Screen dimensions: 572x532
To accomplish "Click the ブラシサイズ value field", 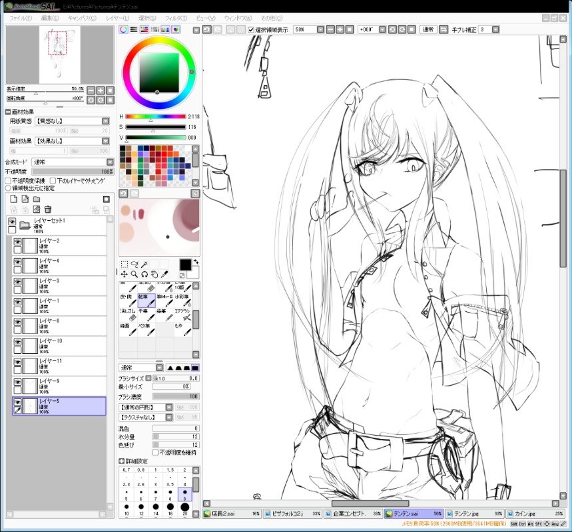I will [x=176, y=378].
